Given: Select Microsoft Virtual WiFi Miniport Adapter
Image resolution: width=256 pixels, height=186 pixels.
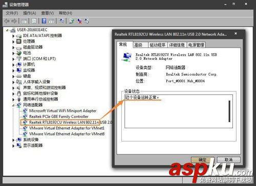Looking at the screenshot, I should click(x=63, y=111).
